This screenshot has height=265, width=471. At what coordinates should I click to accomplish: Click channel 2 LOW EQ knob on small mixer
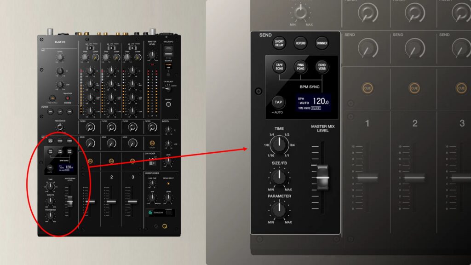(x=111, y=111)
